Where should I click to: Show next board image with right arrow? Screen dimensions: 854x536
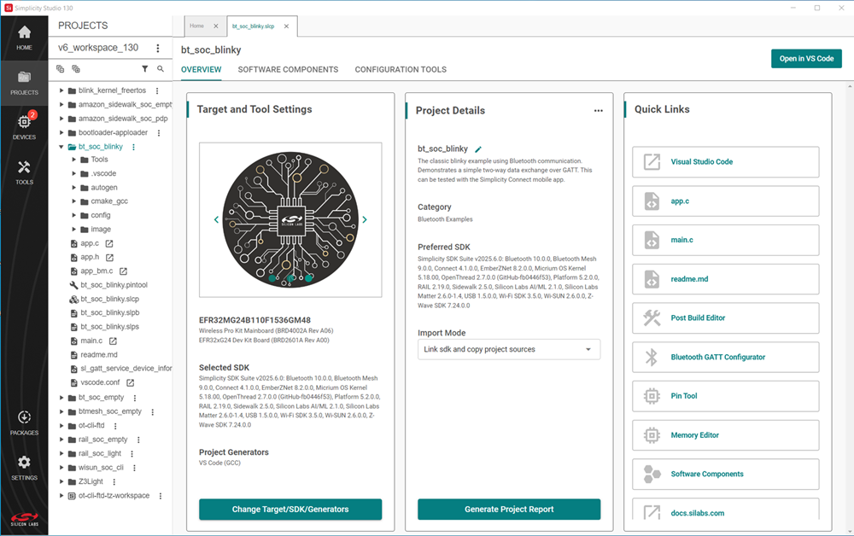coord(365,219)
